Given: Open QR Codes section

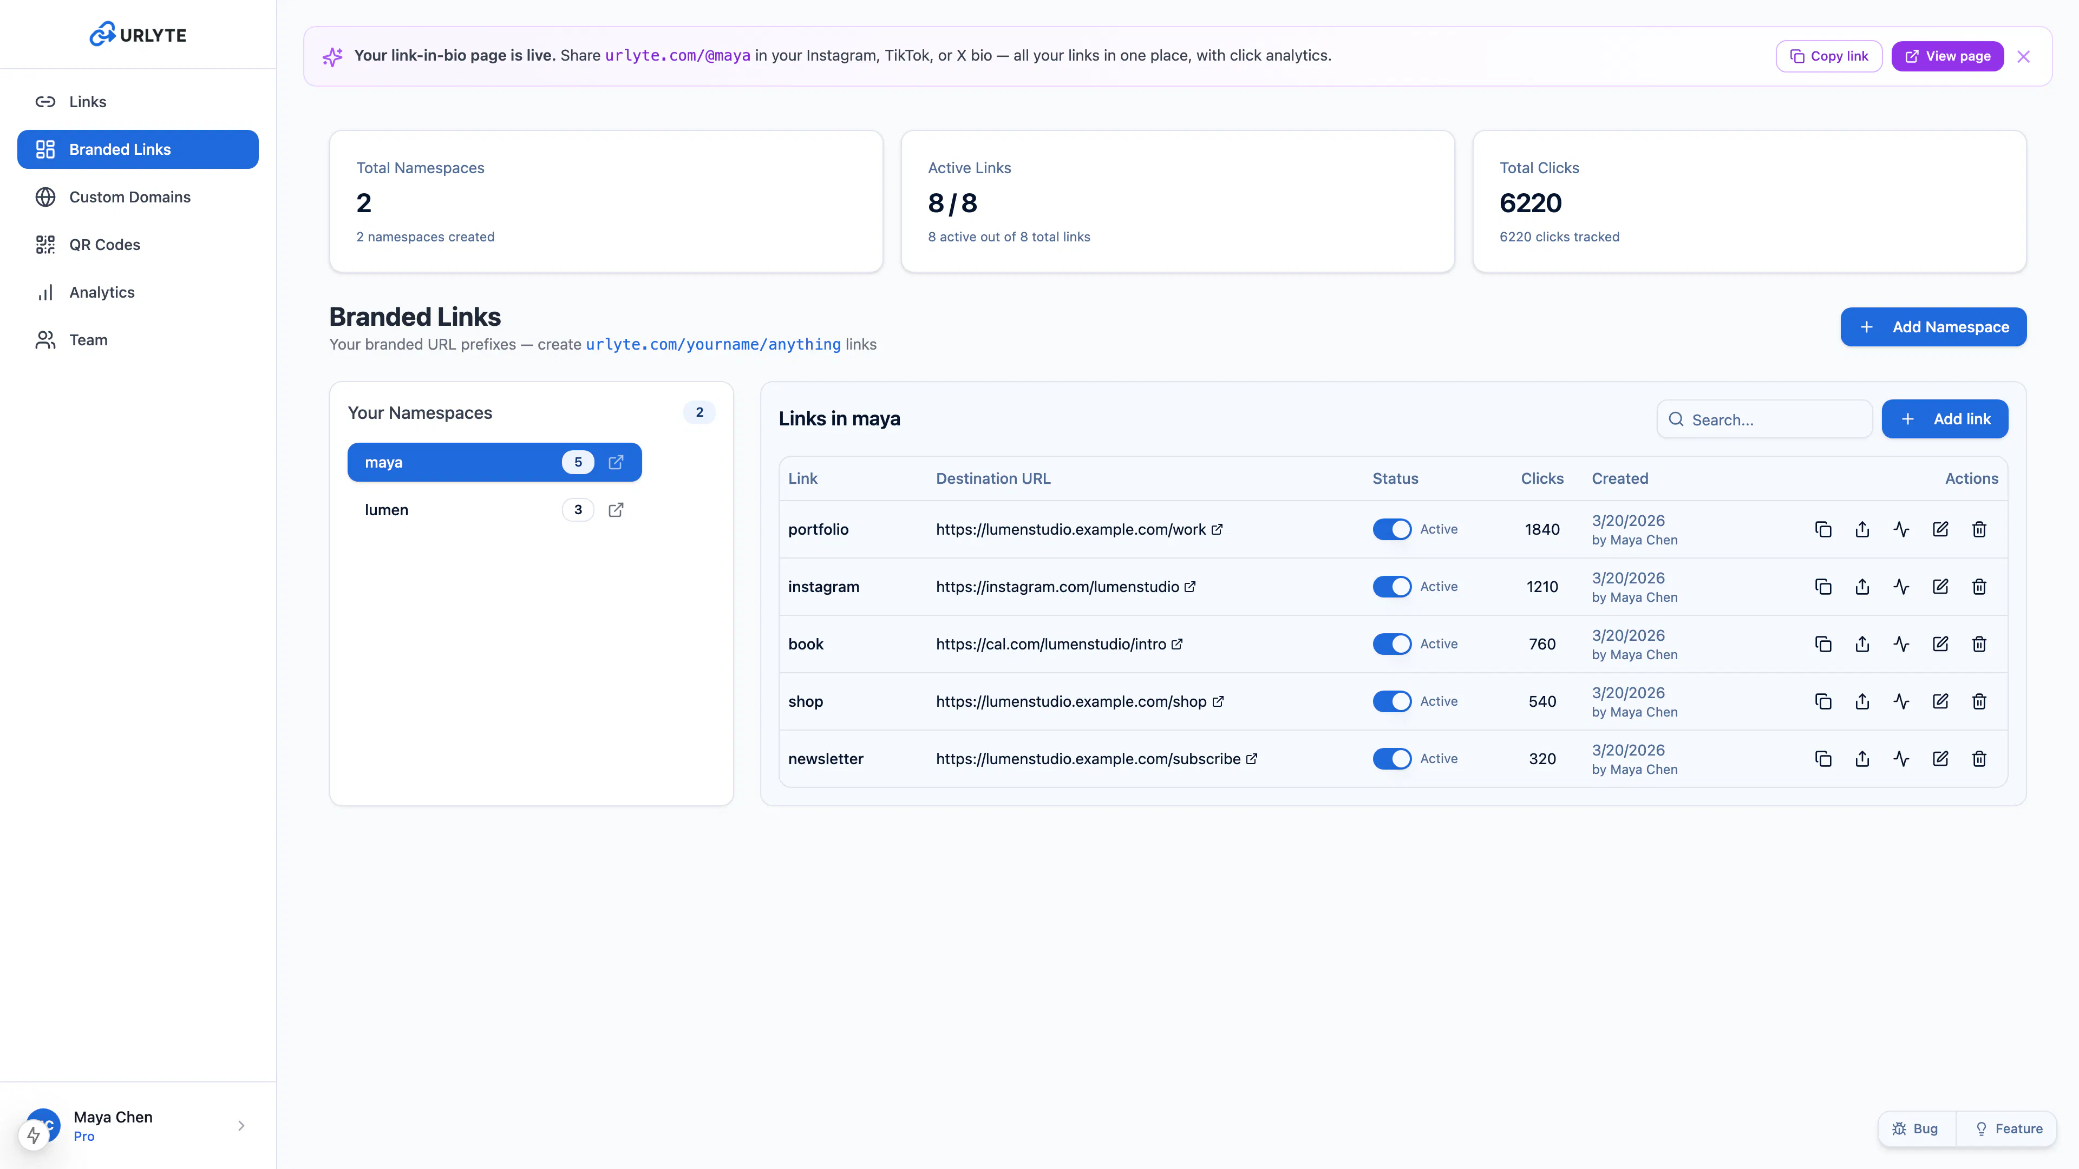Looking at the screenshot, I should pyautogui.click(x=138, y=245).
